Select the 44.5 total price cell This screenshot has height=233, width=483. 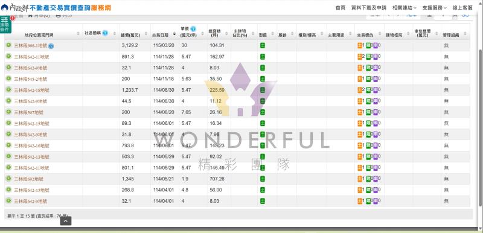point(135,101)
